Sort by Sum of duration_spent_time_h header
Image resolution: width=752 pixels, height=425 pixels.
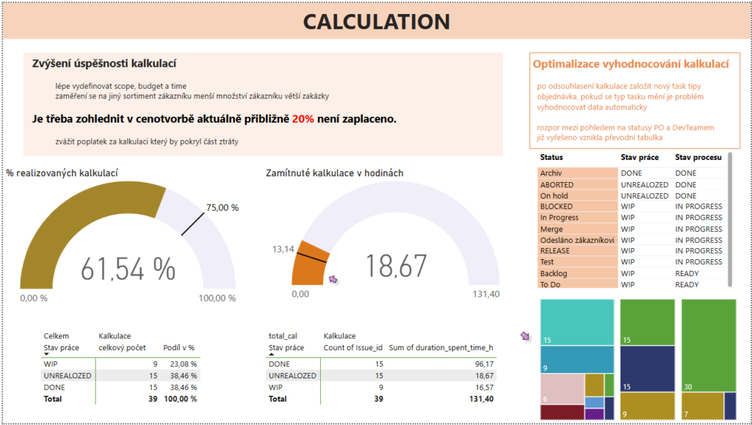pyautogui.click(x=441, y=347)
